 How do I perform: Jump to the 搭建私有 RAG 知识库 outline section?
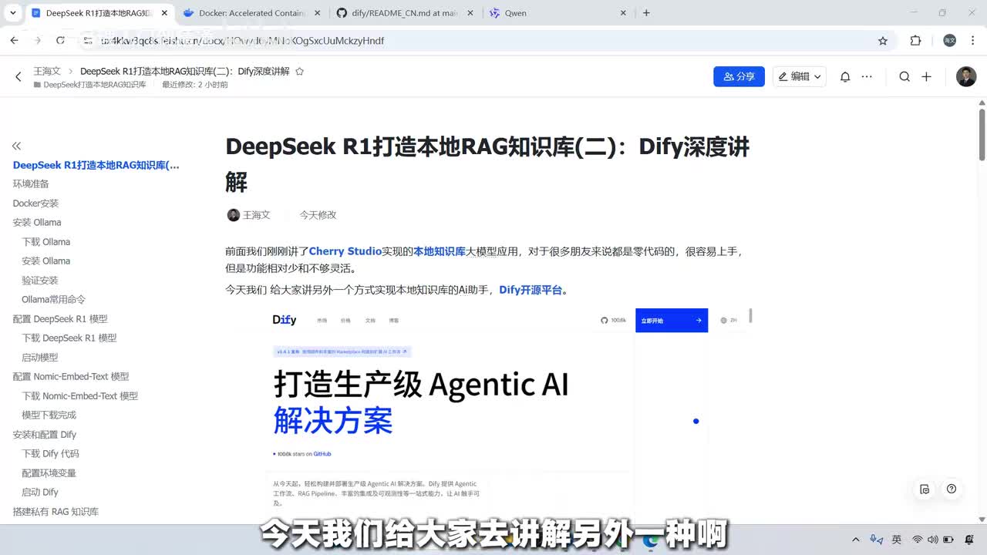click(56, 512)
